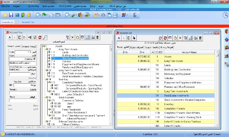229x137 pixels.
Task: Click the yellow cylinder database icon
Action: [x=29, y=15]
